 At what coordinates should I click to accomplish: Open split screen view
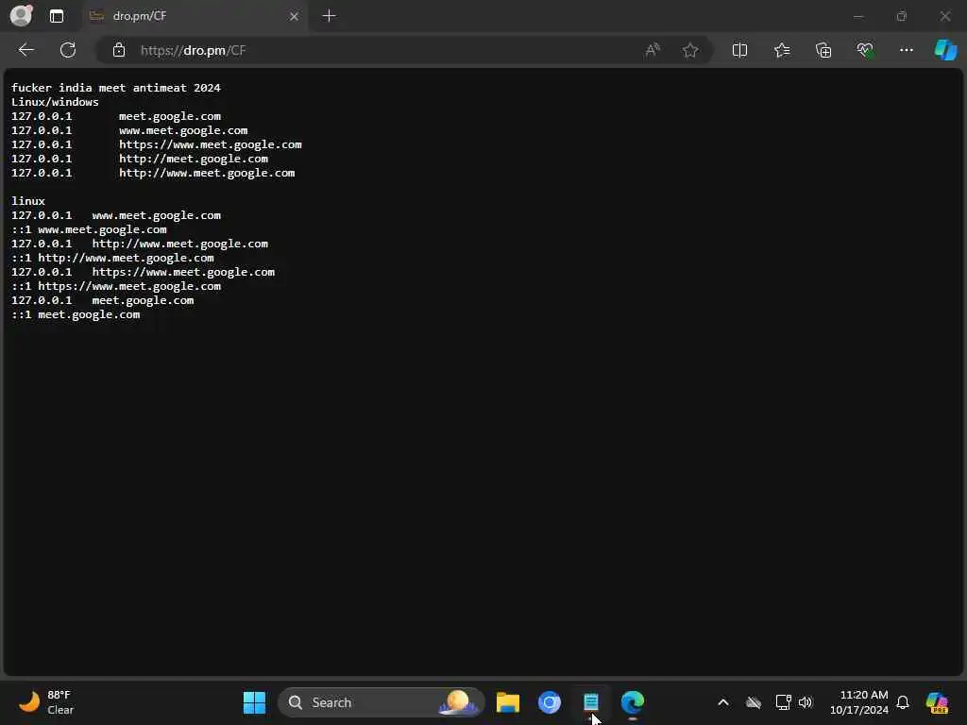(x=739, y=50)
